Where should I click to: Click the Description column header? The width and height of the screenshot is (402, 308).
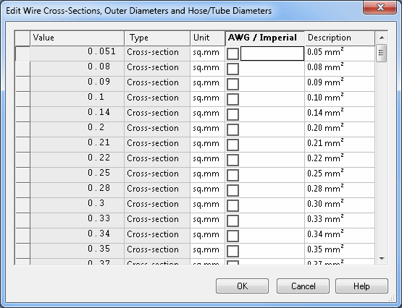[x=340, y=38]
